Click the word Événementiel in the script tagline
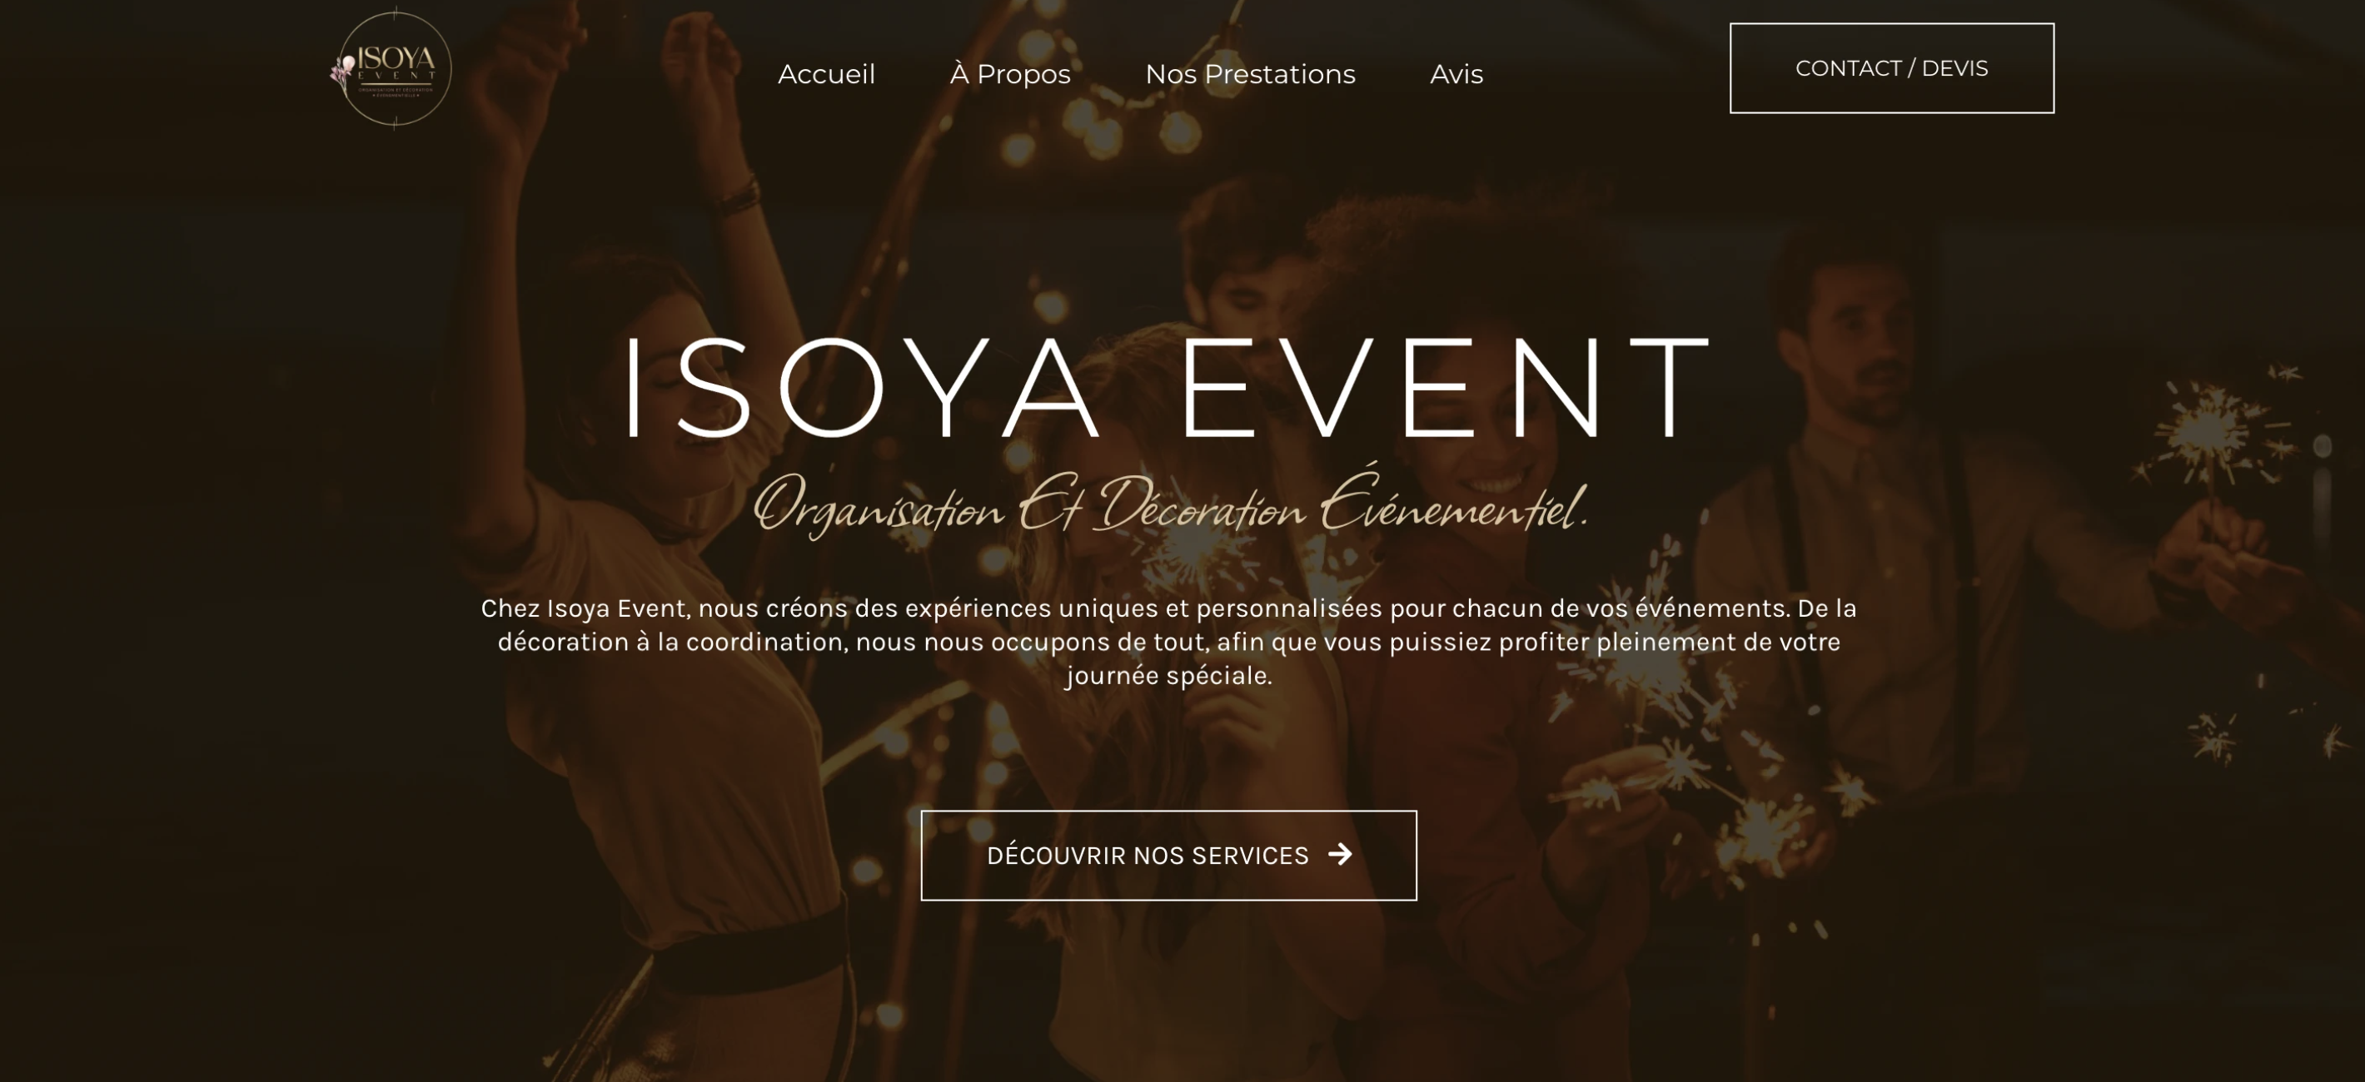2365x1082 pixels. (1454, 500)
